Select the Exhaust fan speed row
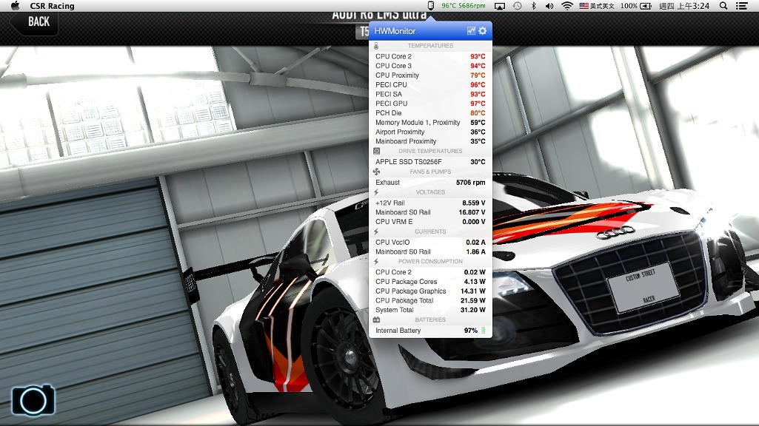This screenshot has height=426, width=759. pyautogui.click(x=429, y=182)
